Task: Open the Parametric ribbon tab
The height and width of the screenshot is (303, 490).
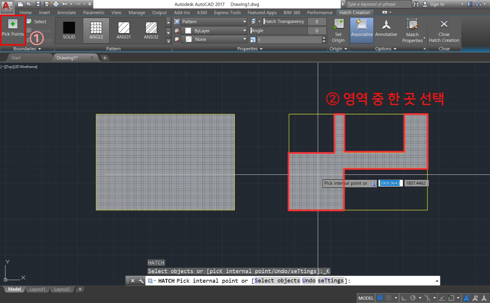Action: (94, 12)
